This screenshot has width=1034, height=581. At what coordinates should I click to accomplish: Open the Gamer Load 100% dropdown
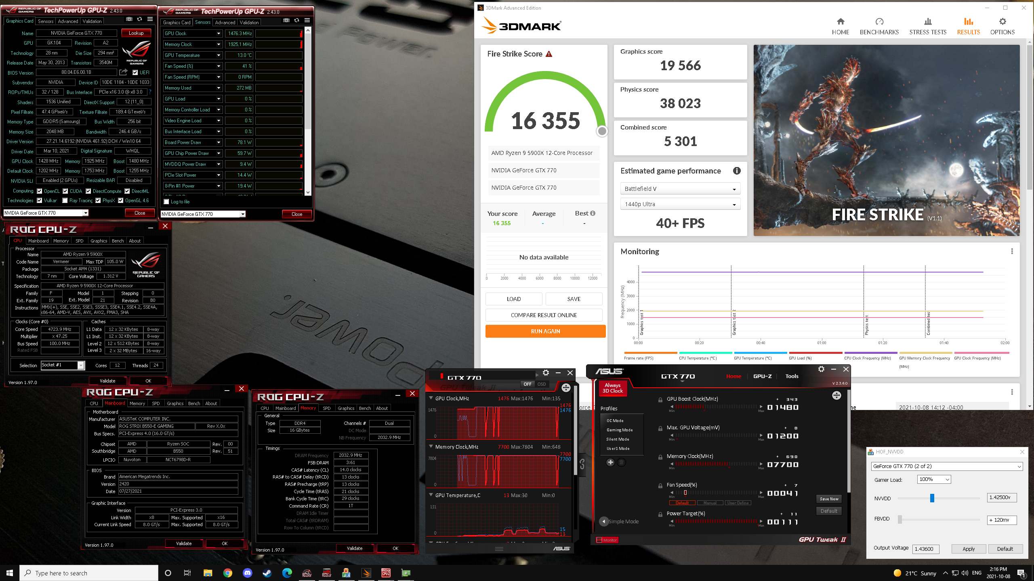(934, 479)
